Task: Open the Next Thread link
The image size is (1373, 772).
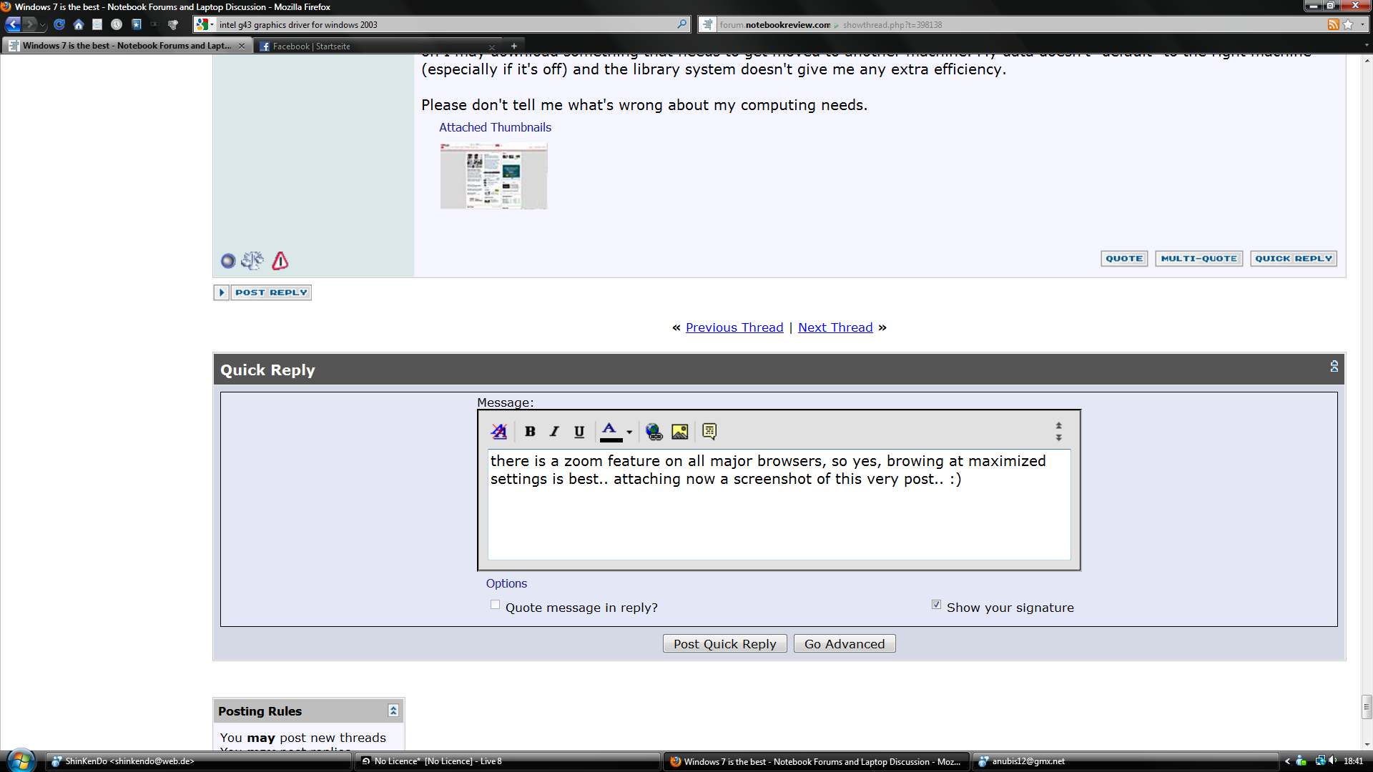Action: click(x=835, y=327)
